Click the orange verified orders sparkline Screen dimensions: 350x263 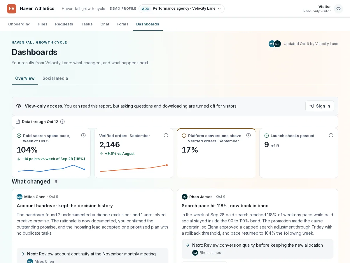click(134, 168)
